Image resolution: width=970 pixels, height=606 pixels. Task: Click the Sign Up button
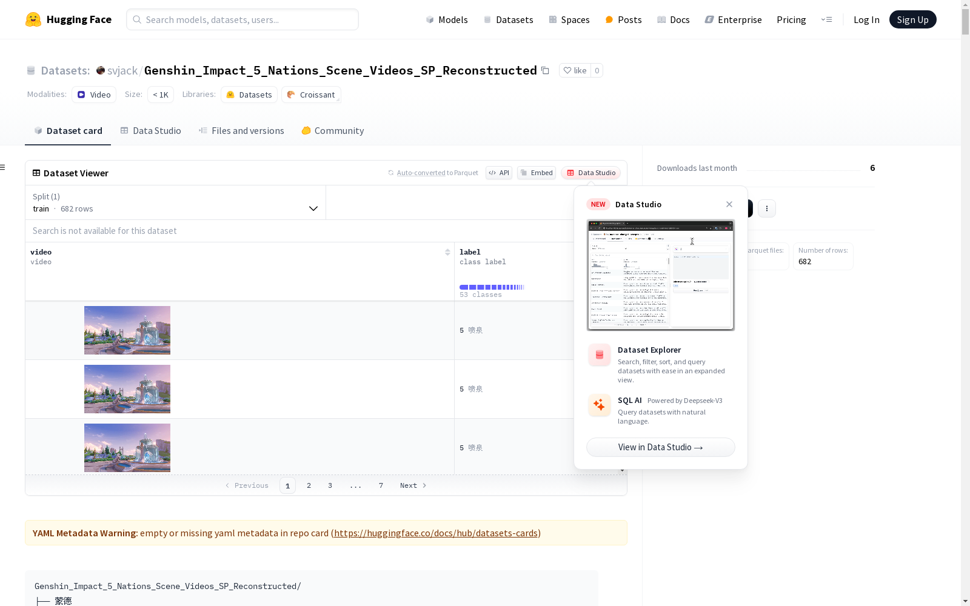click(913, 19)
